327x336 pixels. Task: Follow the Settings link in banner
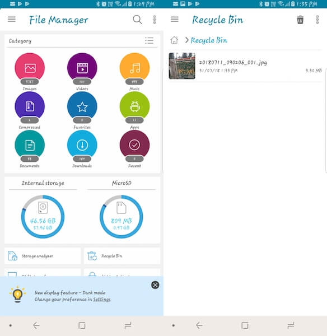[102, 300]
